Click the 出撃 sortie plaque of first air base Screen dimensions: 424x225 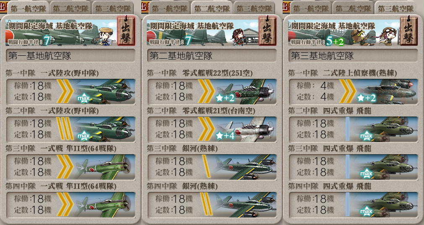tap(126, 31)
